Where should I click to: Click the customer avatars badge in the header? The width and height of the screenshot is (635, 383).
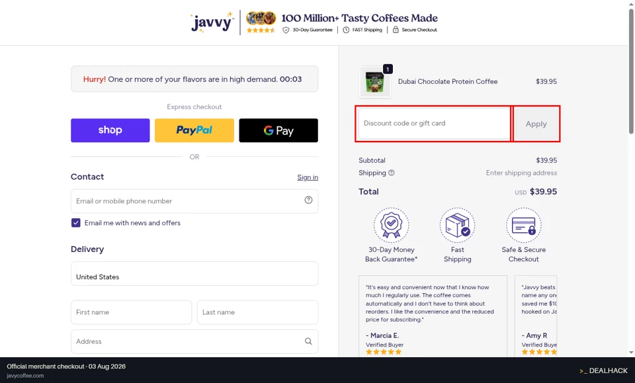click(x=261, y=19)
